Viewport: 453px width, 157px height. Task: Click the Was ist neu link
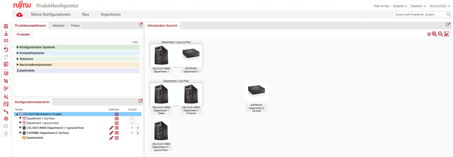coord(381,6)
